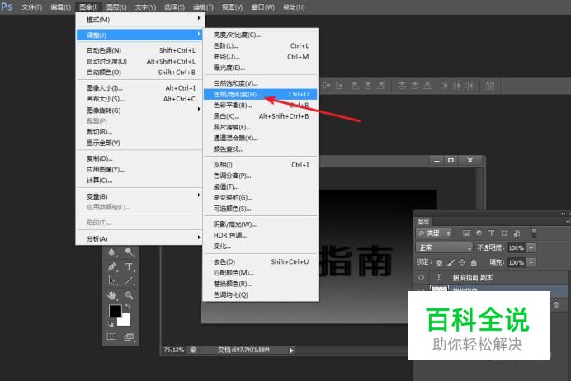Image resolution: width=571 pixels, height=381 pixels.
Task: Toggle lock transparent pixels in Layers panel
Action: point(439,262)
